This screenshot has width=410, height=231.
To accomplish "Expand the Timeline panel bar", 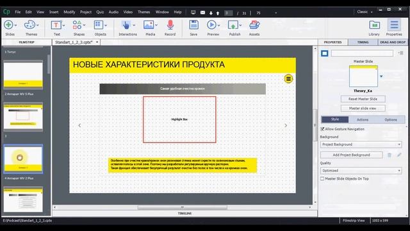I will [184, 214].
